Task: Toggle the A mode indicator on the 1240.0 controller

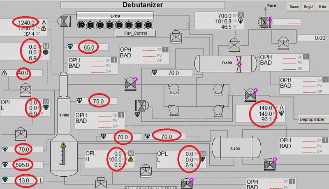Action: point(44,23)
